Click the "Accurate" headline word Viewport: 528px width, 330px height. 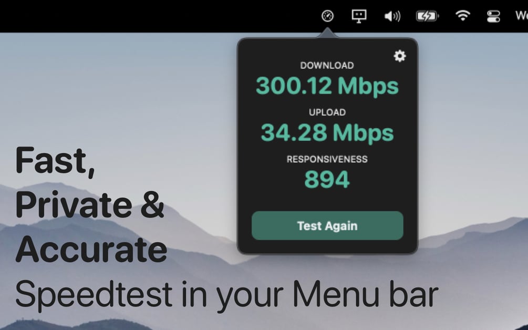pos(91,249)
